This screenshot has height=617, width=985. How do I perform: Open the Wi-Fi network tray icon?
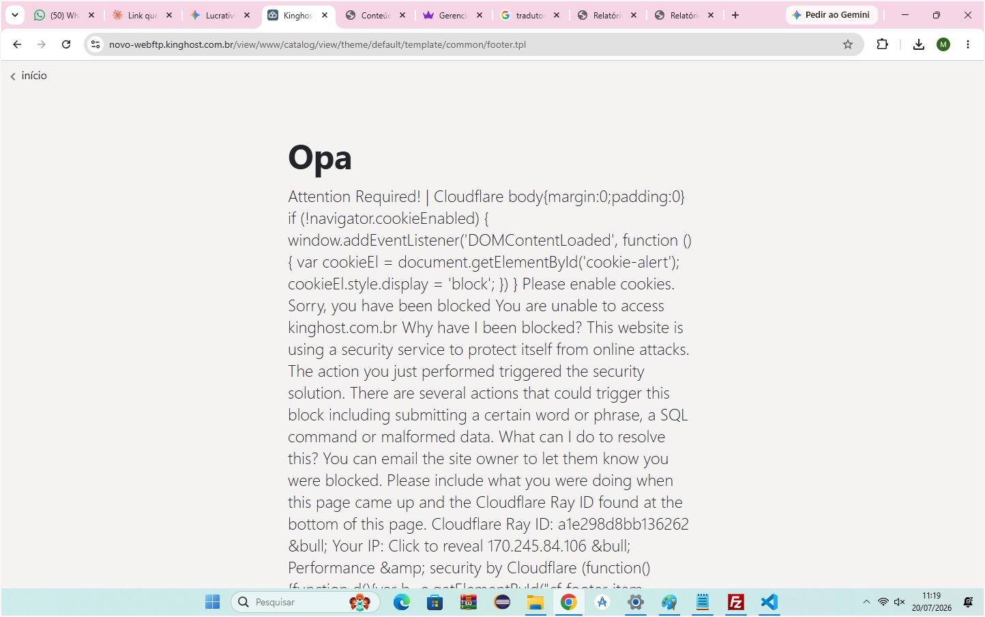[883, 602]
